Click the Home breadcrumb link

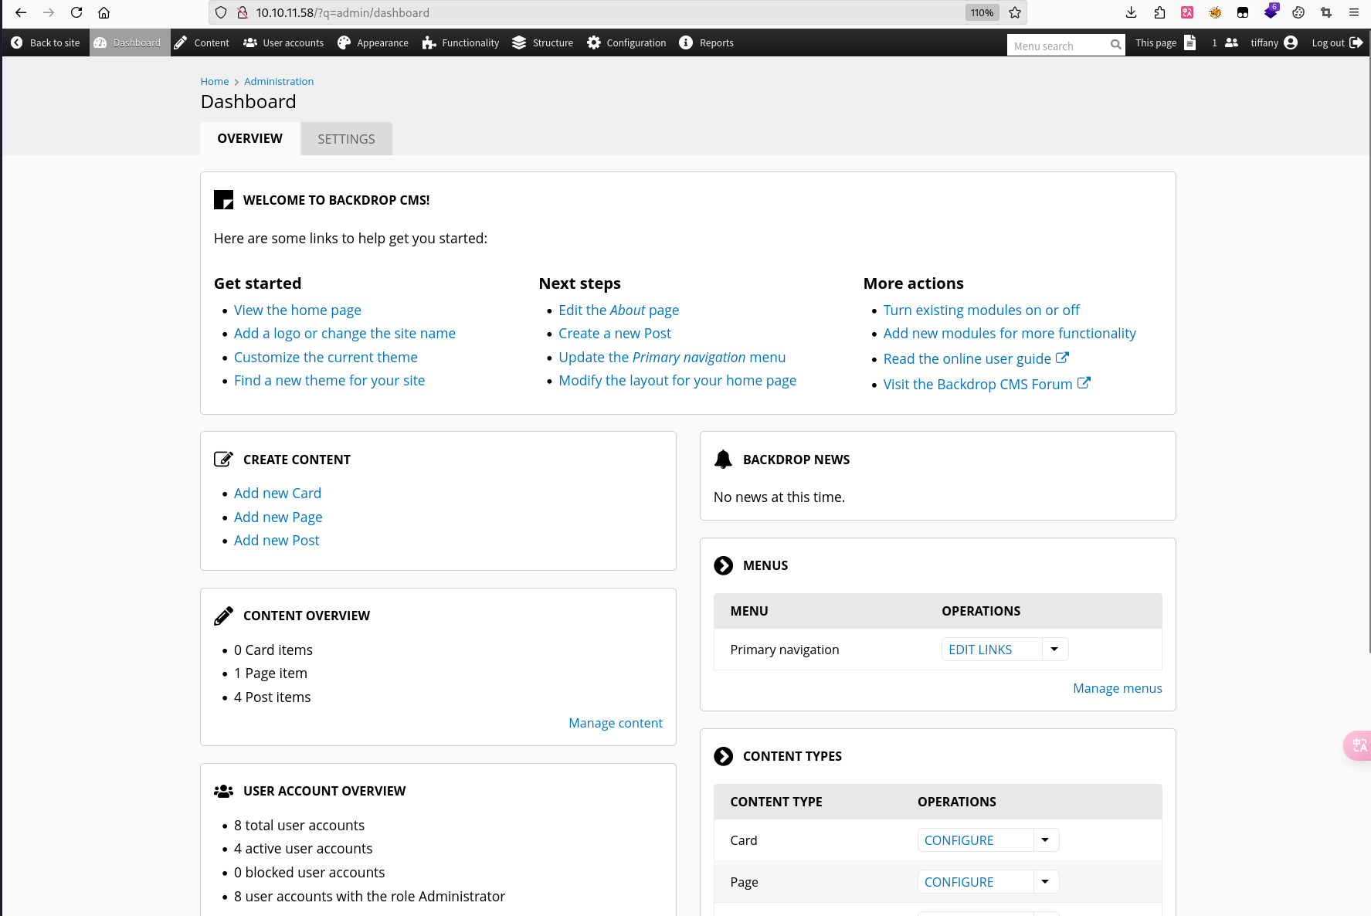click(215, 81)
